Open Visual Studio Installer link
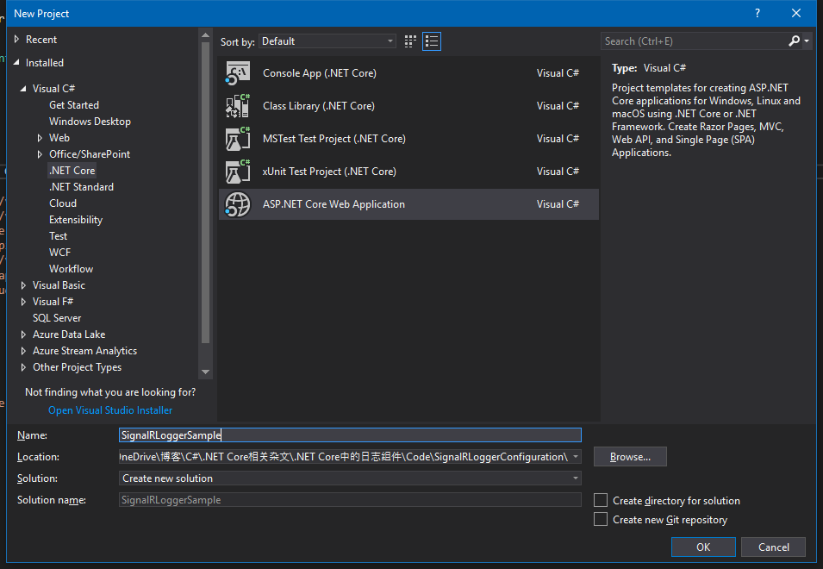This screenshot has height=569, width=823. tap(110, 410)
